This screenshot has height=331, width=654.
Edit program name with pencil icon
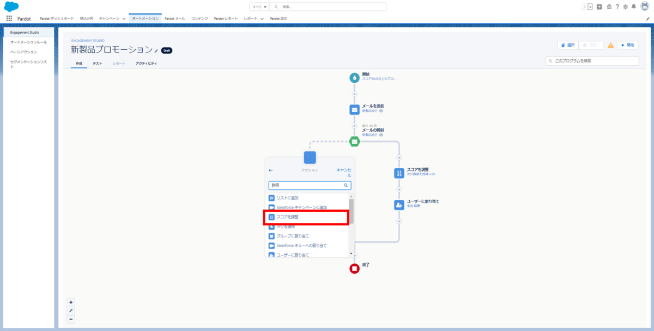[x=156, y=51]
